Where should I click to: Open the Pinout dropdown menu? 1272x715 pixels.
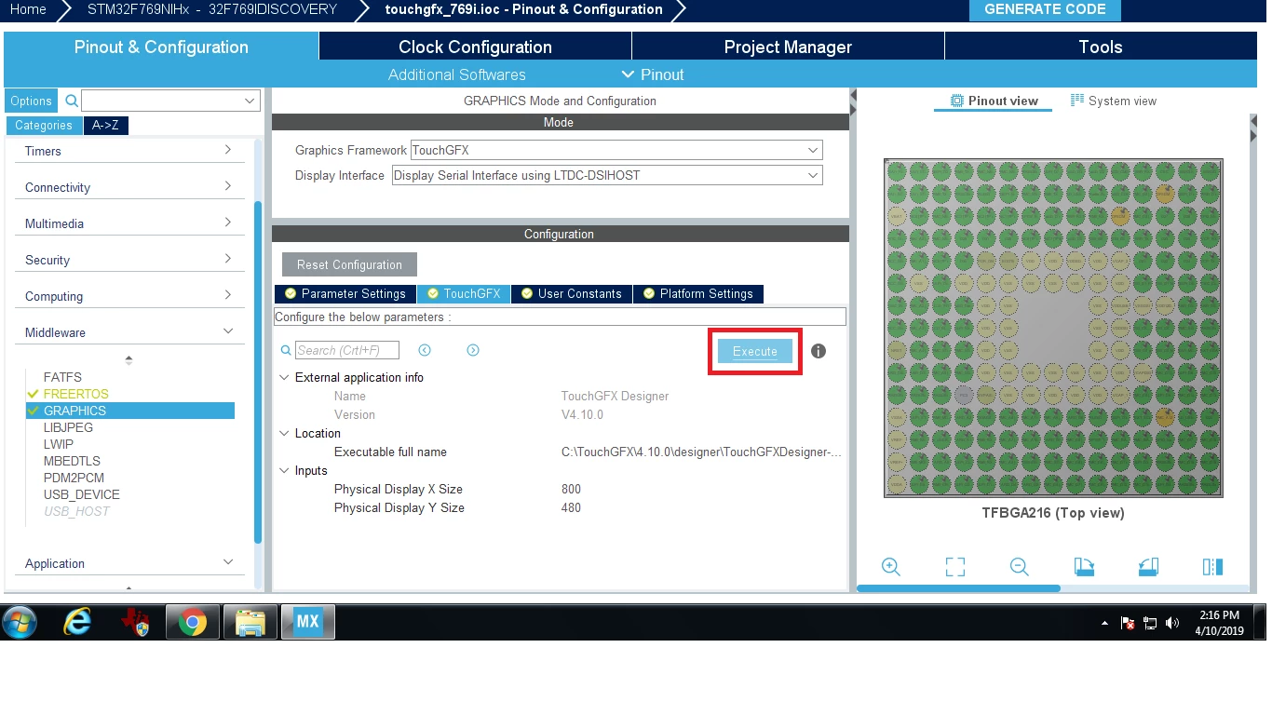tap(653, 74)
